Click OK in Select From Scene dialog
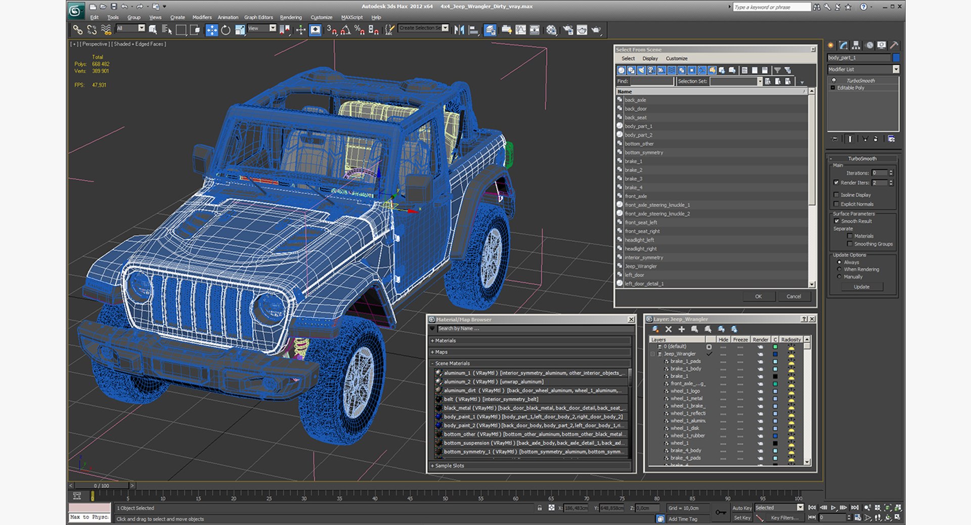 tap(758, 297)
